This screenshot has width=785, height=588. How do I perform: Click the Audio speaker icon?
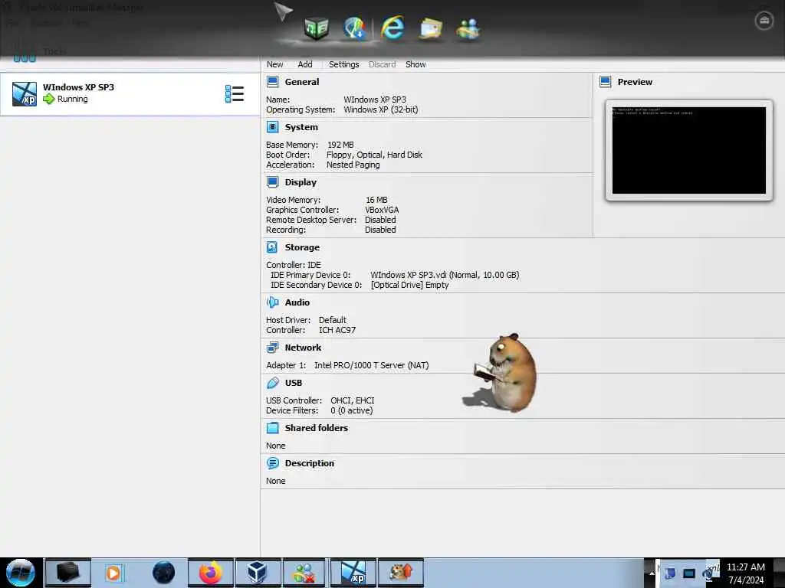pos(272,302)
